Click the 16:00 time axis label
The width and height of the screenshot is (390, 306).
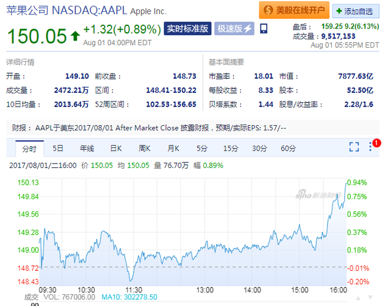[x=338, y=290]
